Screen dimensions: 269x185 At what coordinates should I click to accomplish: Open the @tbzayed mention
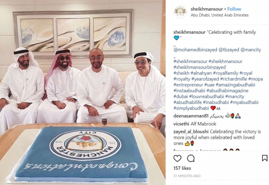point(229,50)
